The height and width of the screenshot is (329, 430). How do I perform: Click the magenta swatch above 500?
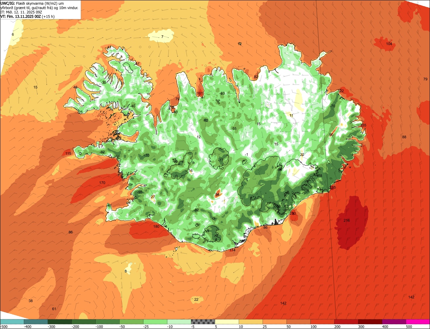coord(418,322)
